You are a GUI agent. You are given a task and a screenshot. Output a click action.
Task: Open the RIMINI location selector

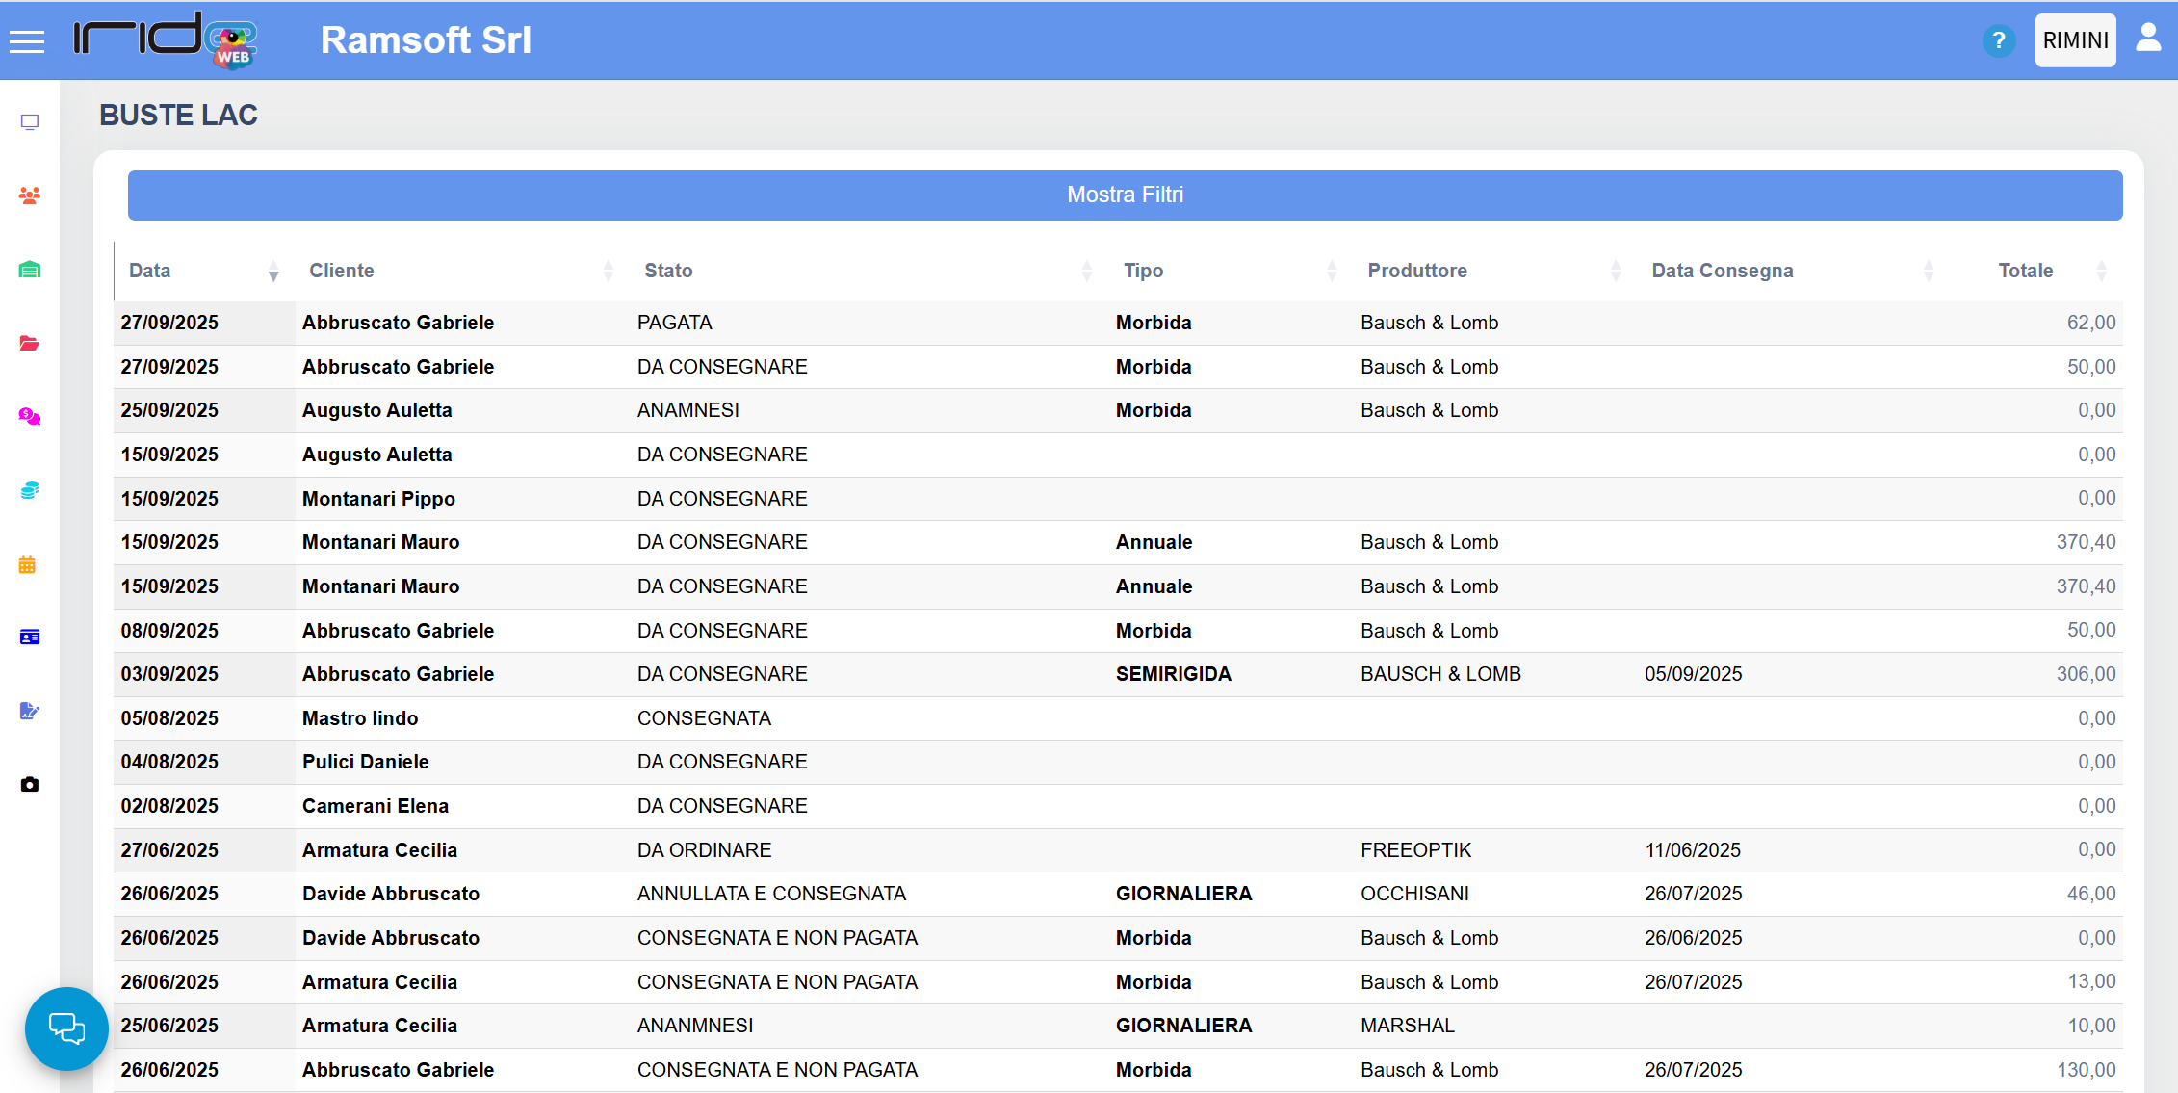(2075, 40)
